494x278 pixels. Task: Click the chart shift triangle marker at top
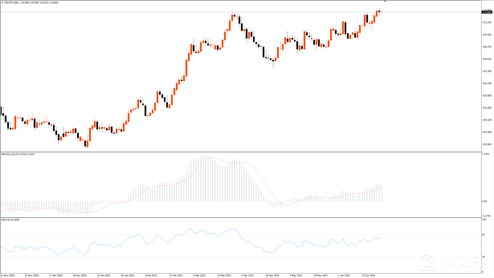(385, 2)
